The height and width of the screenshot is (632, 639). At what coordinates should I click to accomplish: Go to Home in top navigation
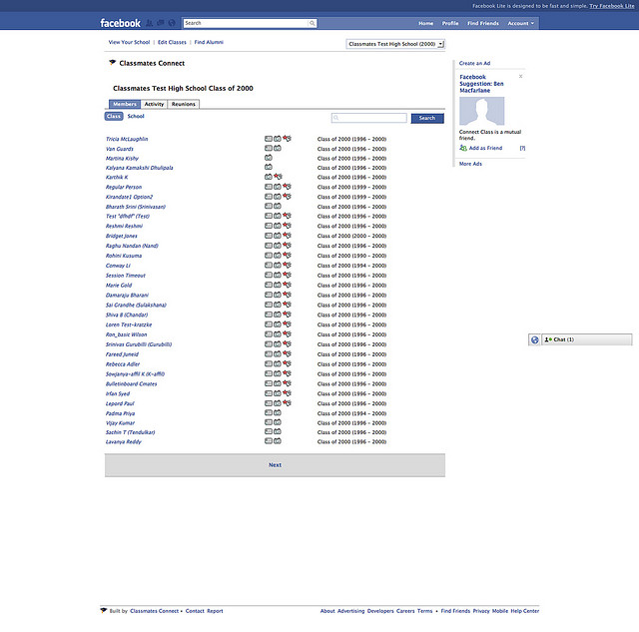tap(426, 23)
